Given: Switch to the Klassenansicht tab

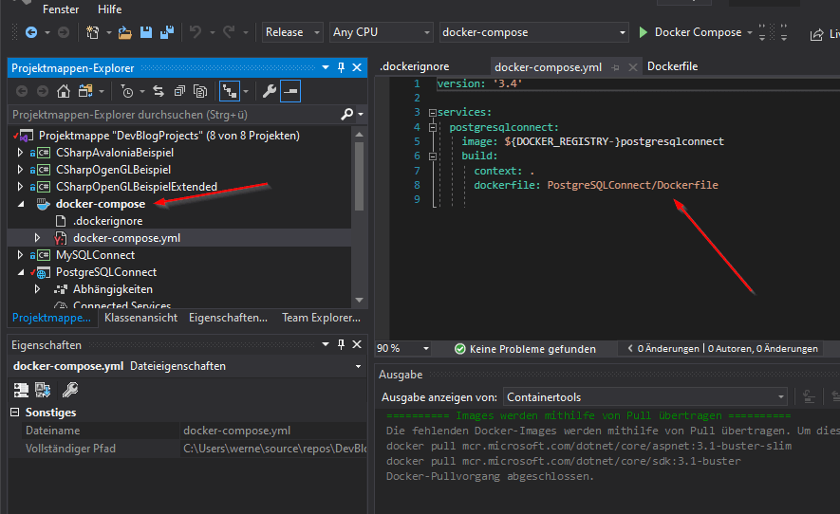Looking at the screenshot, I should point(140,318).
